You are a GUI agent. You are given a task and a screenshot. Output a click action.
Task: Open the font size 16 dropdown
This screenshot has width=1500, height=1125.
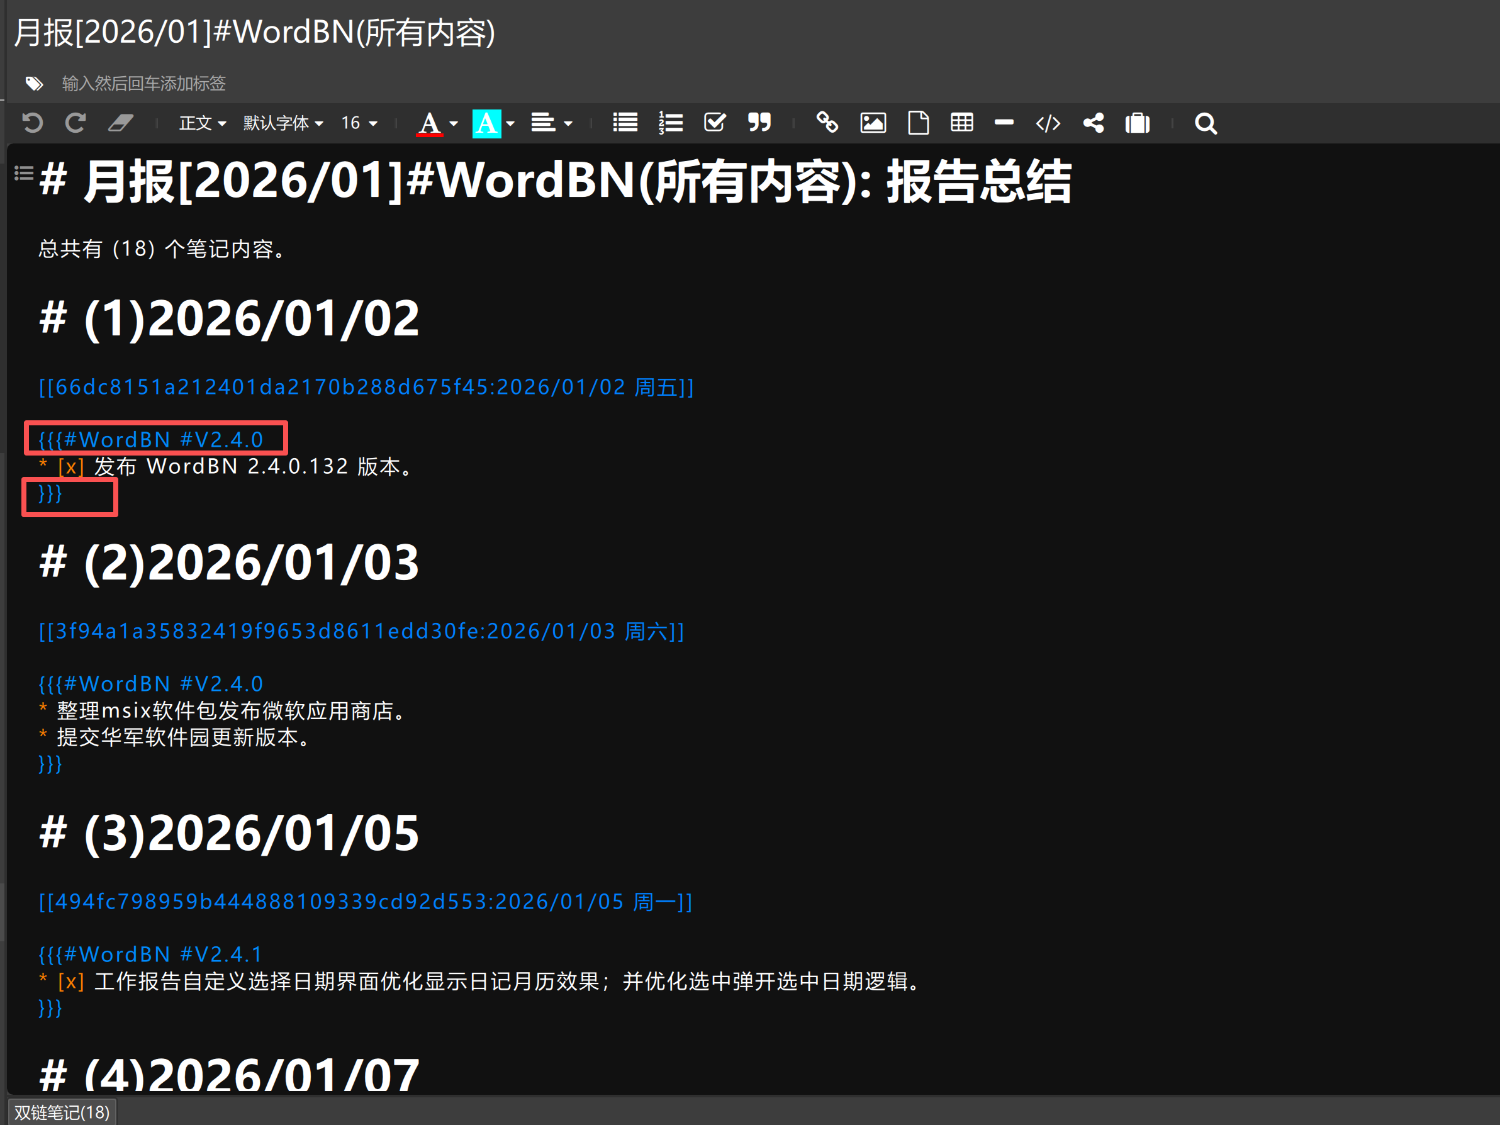(359, 123)
